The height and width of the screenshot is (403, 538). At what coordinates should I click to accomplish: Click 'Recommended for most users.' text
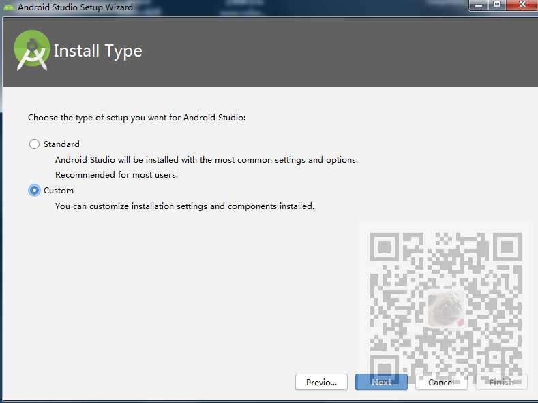pyautogui.click(x=117, y=175)
